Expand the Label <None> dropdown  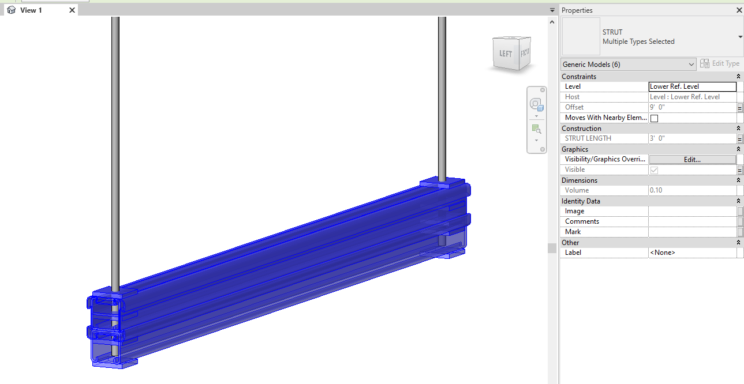[x=693, y=252]
